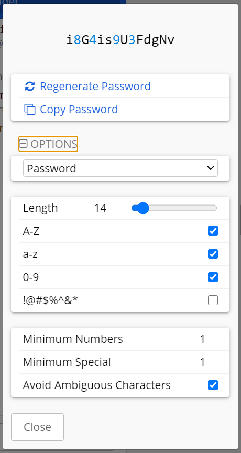
Task: Collapse the OPTIONS section
Action: point(48,144)
